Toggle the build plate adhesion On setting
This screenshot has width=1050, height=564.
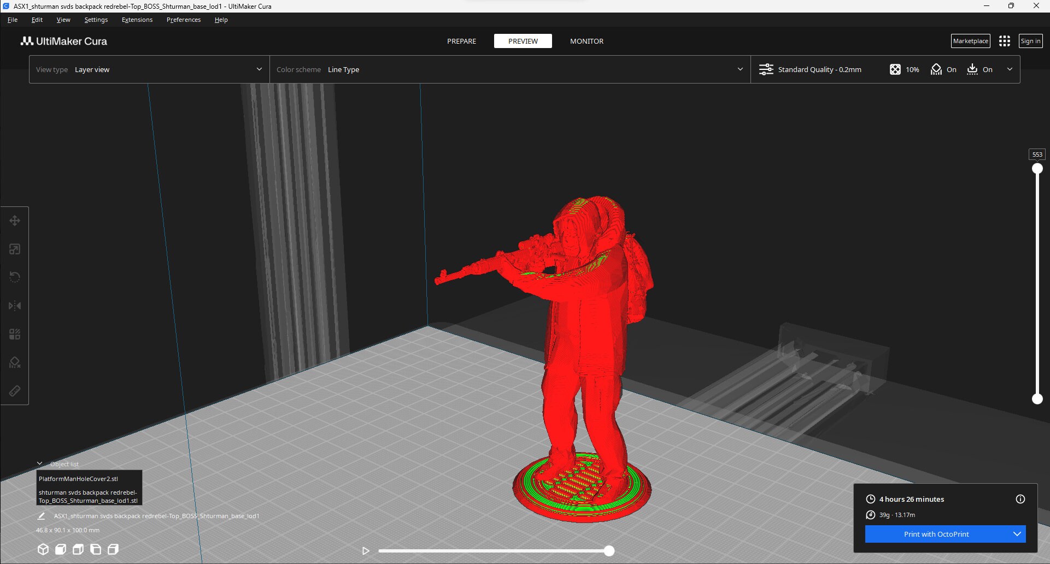[x=980, y=69]
